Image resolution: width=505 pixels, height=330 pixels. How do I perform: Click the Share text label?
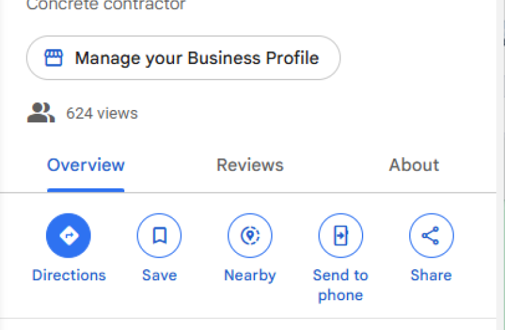tap(431, 275)
